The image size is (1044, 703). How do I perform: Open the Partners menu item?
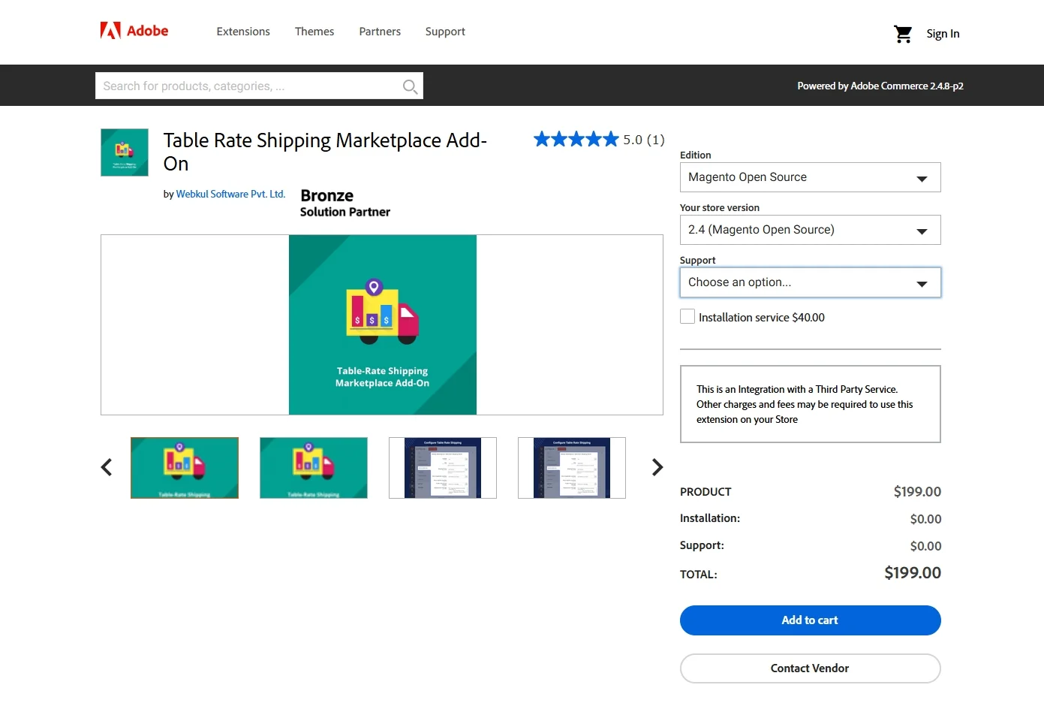[380, 32]
